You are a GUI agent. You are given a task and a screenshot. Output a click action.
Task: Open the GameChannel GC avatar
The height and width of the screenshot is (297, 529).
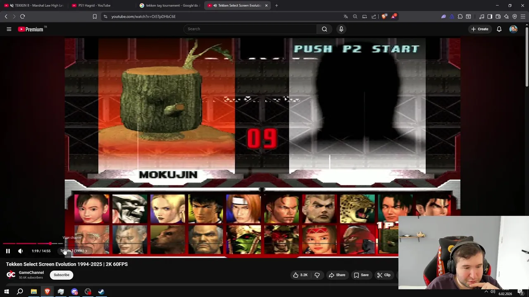point(11,274)
